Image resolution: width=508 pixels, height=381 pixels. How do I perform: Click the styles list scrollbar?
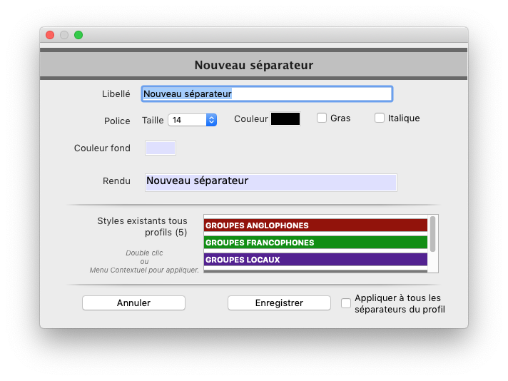pos(433,234)
